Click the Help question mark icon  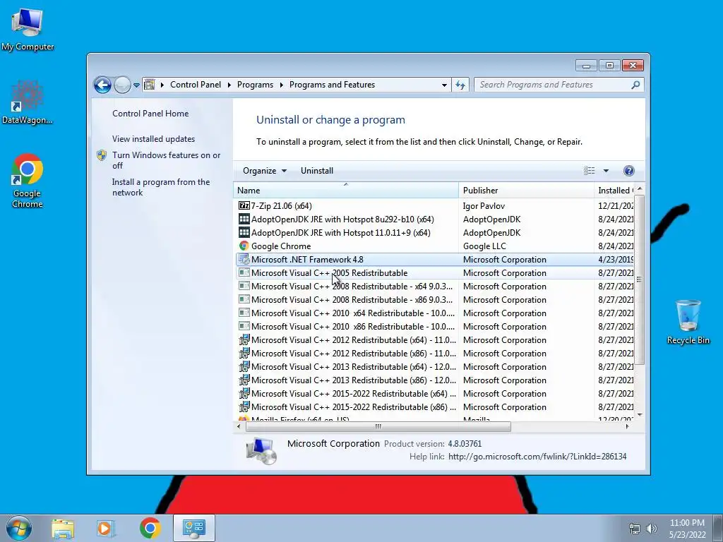(628, 171)
